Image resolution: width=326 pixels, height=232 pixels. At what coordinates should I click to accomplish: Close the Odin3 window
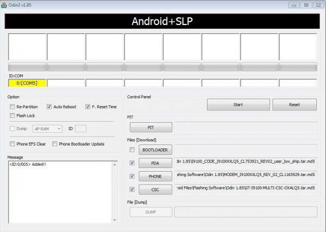pos(318,5)
